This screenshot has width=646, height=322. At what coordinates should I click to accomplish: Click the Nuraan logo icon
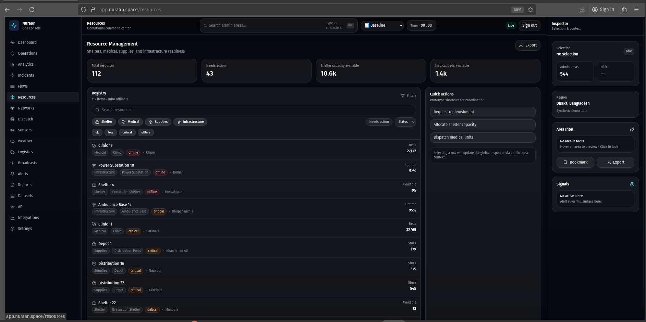[14, 26]
